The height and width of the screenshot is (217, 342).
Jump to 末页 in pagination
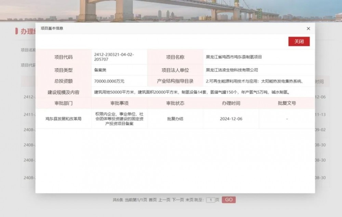click(189, 200)
